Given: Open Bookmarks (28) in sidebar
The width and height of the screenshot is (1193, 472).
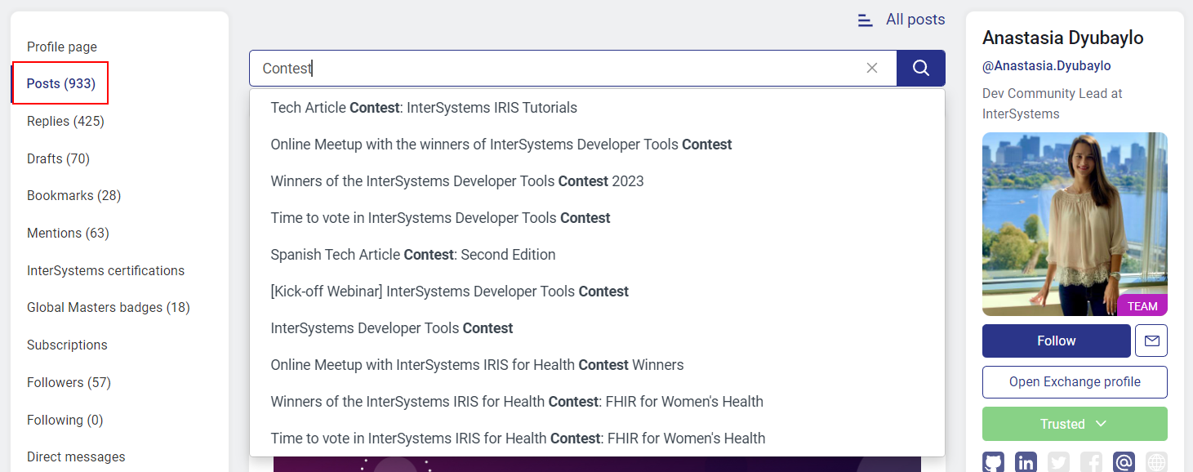Looking at the screenshot, I should pyautogui.click(x=73, y=195).
